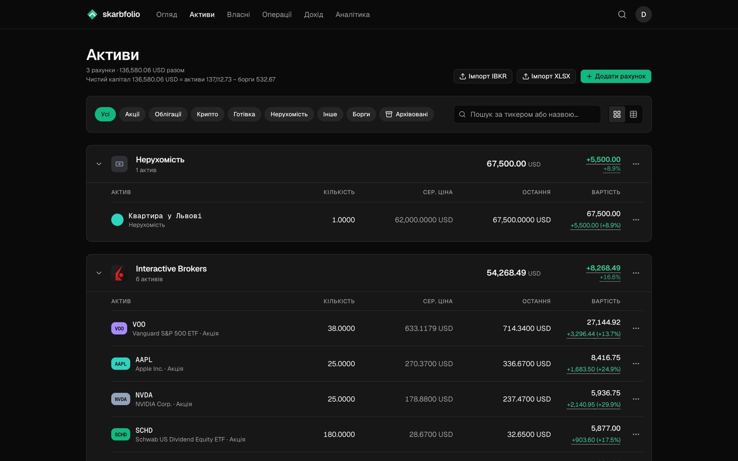Open more options for Нерухомість account

point(636,164)
